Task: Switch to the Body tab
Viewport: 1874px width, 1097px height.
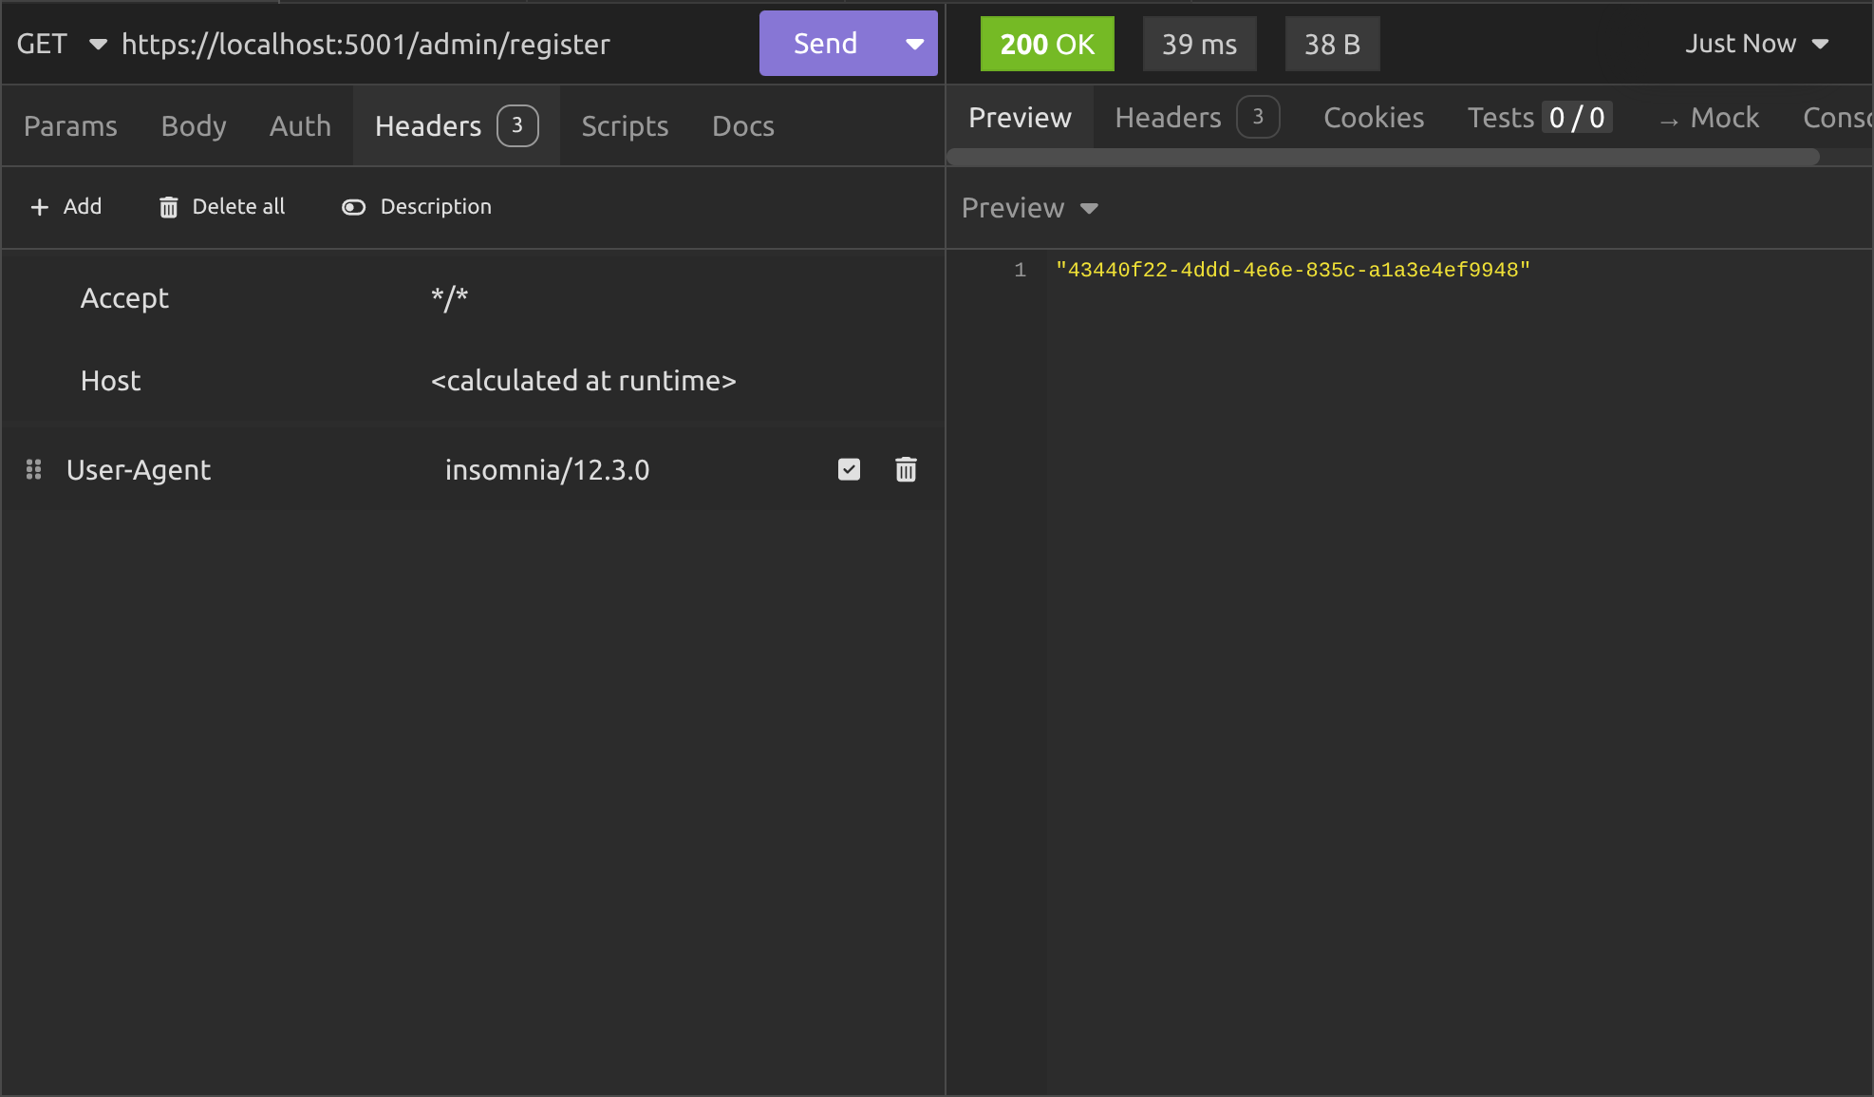Action: coord(194,126)
